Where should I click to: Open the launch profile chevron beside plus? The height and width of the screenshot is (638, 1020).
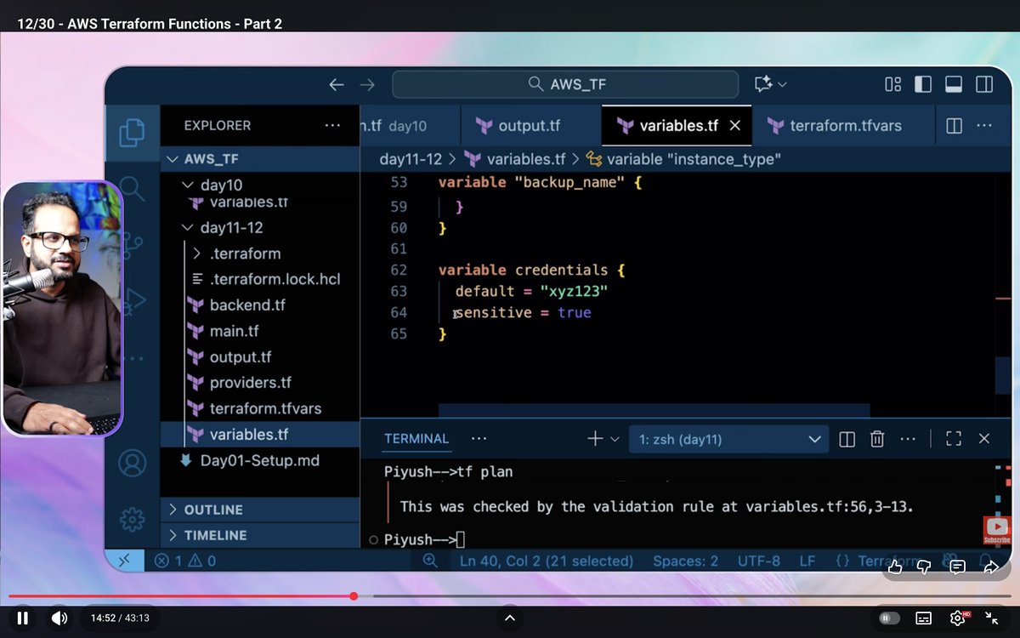[615, 440]
